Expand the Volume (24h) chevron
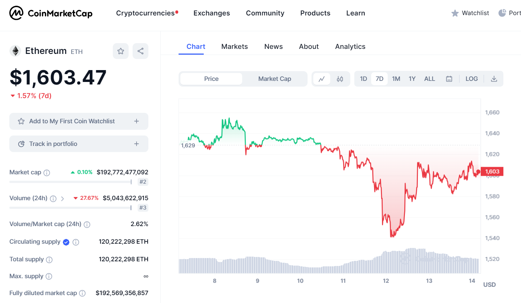Viewport: 521px width, 303px height. click(63, 198)
